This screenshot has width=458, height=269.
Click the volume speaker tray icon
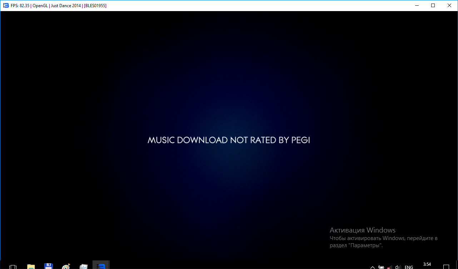coord(398,267)
